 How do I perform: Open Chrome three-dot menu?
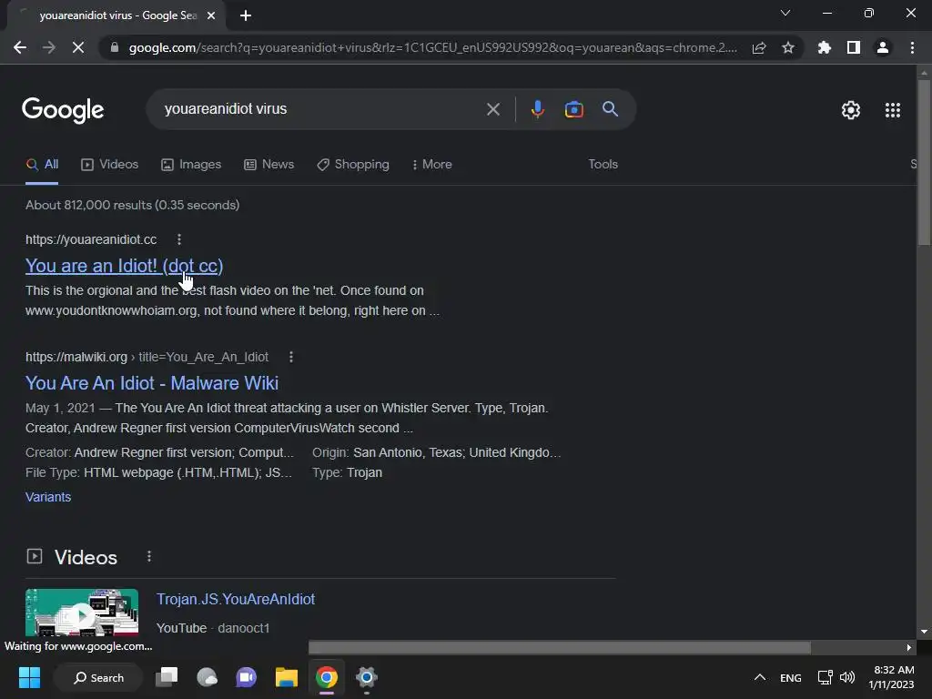click(x=912, y=47)
